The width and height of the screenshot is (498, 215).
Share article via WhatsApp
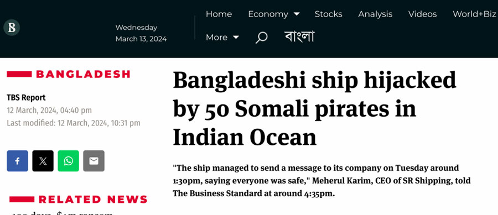(x=68, y=161)
